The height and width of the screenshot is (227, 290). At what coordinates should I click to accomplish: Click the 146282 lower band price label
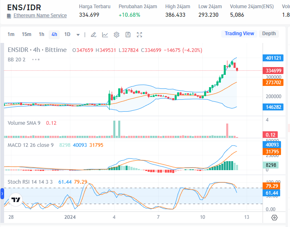273,107
